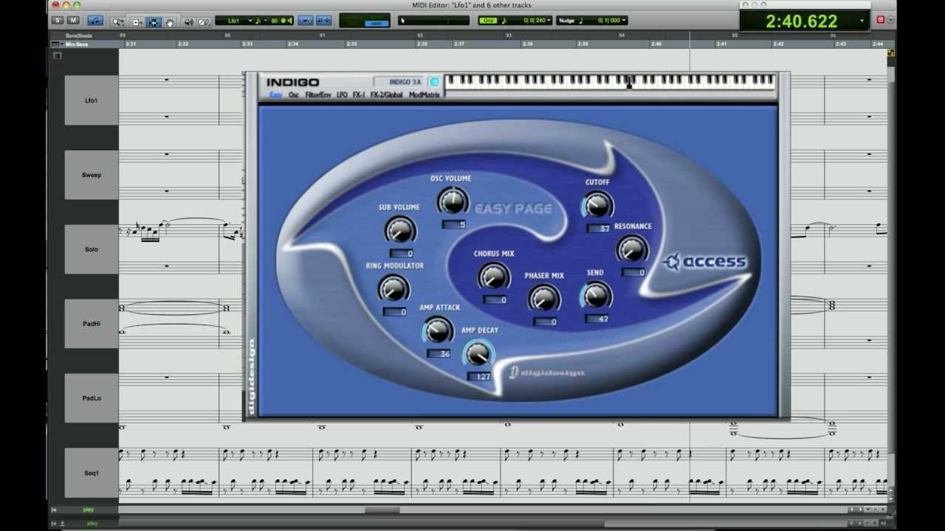Click the Ring Modulator knob
The width and height of the screenshot is (945, 531).
[x=394, y=288]
